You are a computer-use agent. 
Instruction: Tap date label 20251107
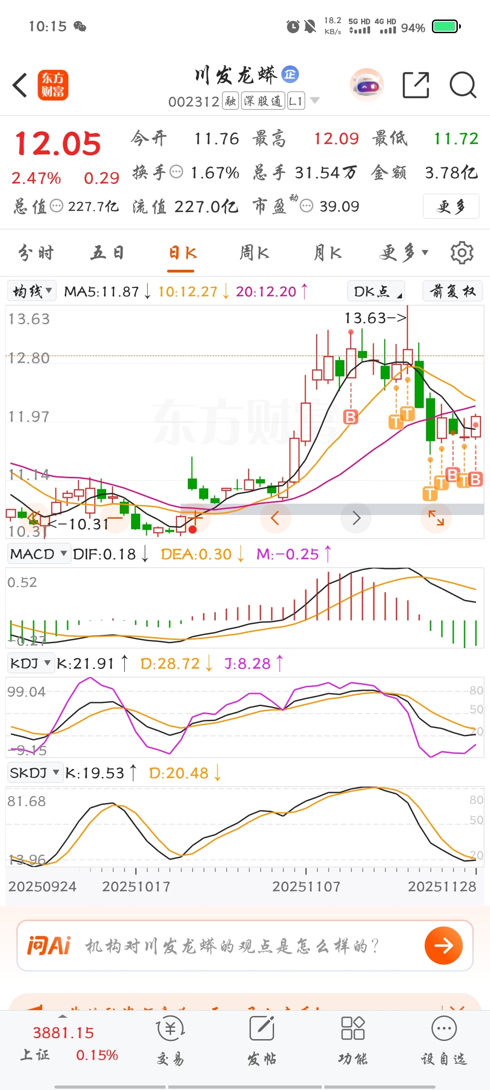click(306, 887)
